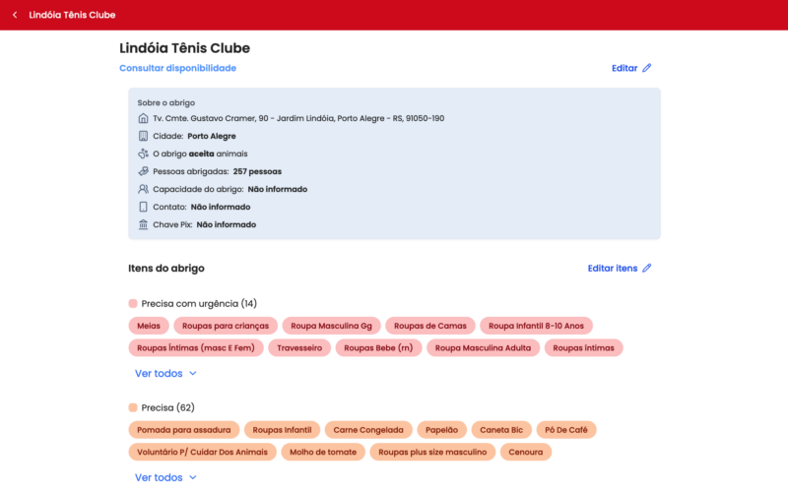
Task: Click the paw icon for animals info
Action: (x=143, y=153)
